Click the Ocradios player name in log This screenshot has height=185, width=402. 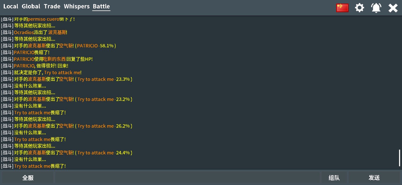tap(24, 32)
